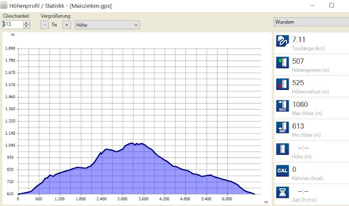
Task: Click the Vergrößerung label
Action: (56, 16)
